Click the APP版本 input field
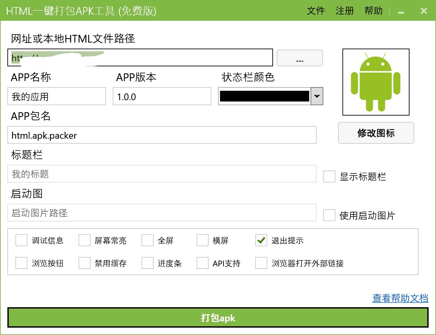This screenshot has width=436, height=335. [x=162, y=96]
